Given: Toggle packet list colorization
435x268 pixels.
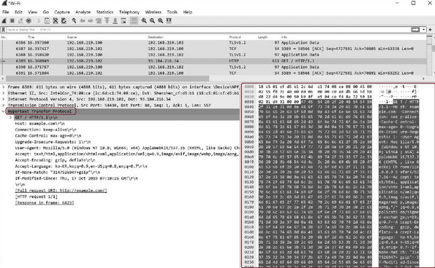Looking at the screenshot, I should (134, 21).
